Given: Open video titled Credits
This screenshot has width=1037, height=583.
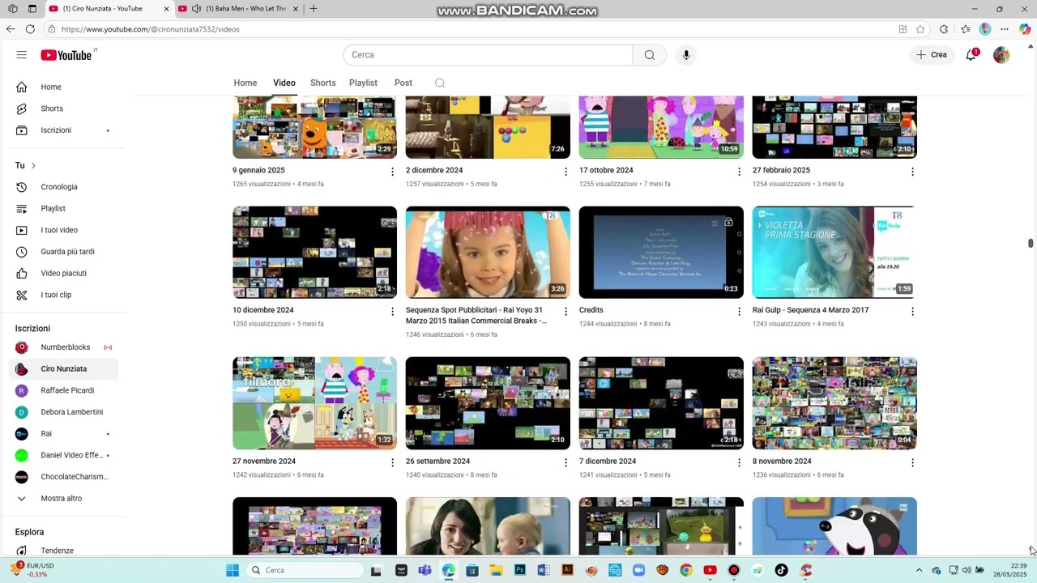Looking at the screenshot, I should (591, 310).
